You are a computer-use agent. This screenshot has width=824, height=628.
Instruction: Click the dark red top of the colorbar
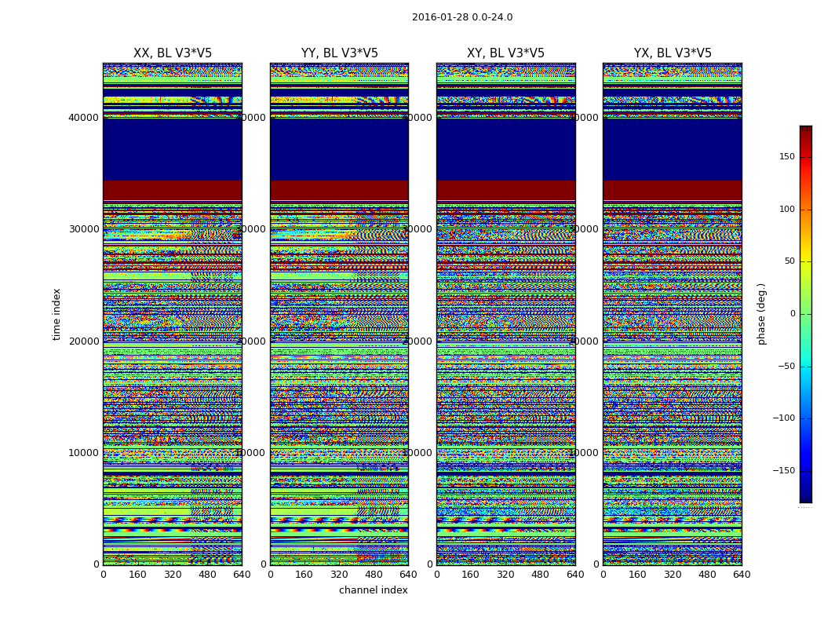pyautogui.click(x=805, y=130)
